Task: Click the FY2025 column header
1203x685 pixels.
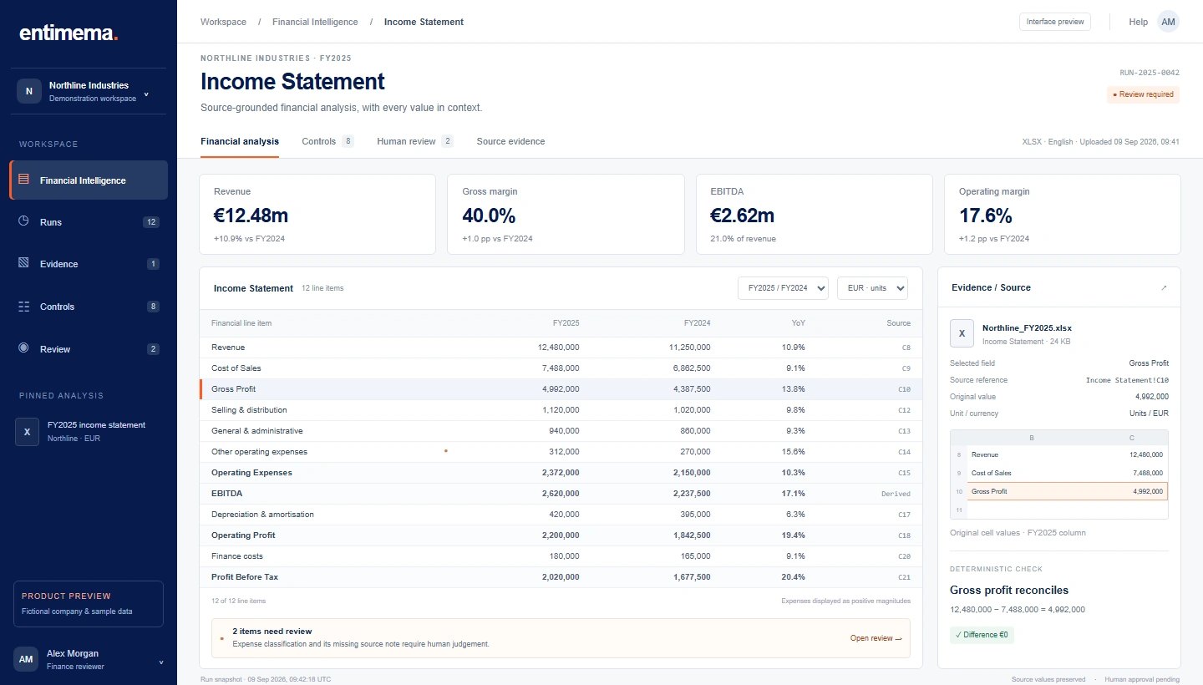Action: (566, 322)
